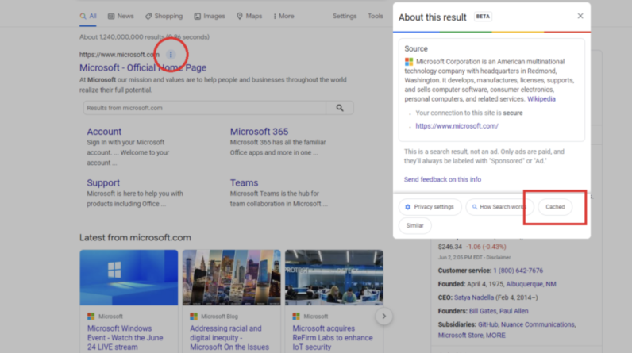This screenshot has height=353, width=632.
Task: Open Paul Allen founder link
Action: click(514, 311)
